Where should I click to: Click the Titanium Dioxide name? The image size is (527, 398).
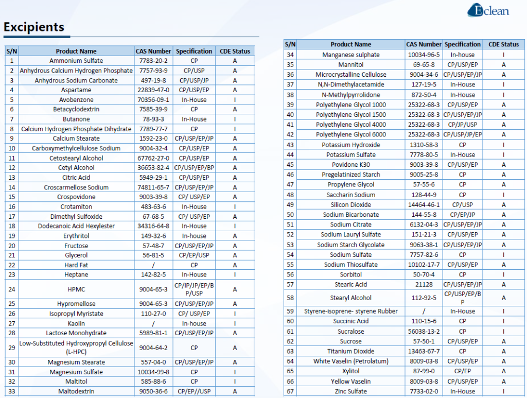(351, 351)
